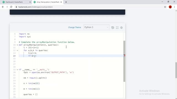Image resolution: width=177 pixels, height=99 pixels.
Task: Close the Dashboard | HackerRank tab
Action: 30,2
